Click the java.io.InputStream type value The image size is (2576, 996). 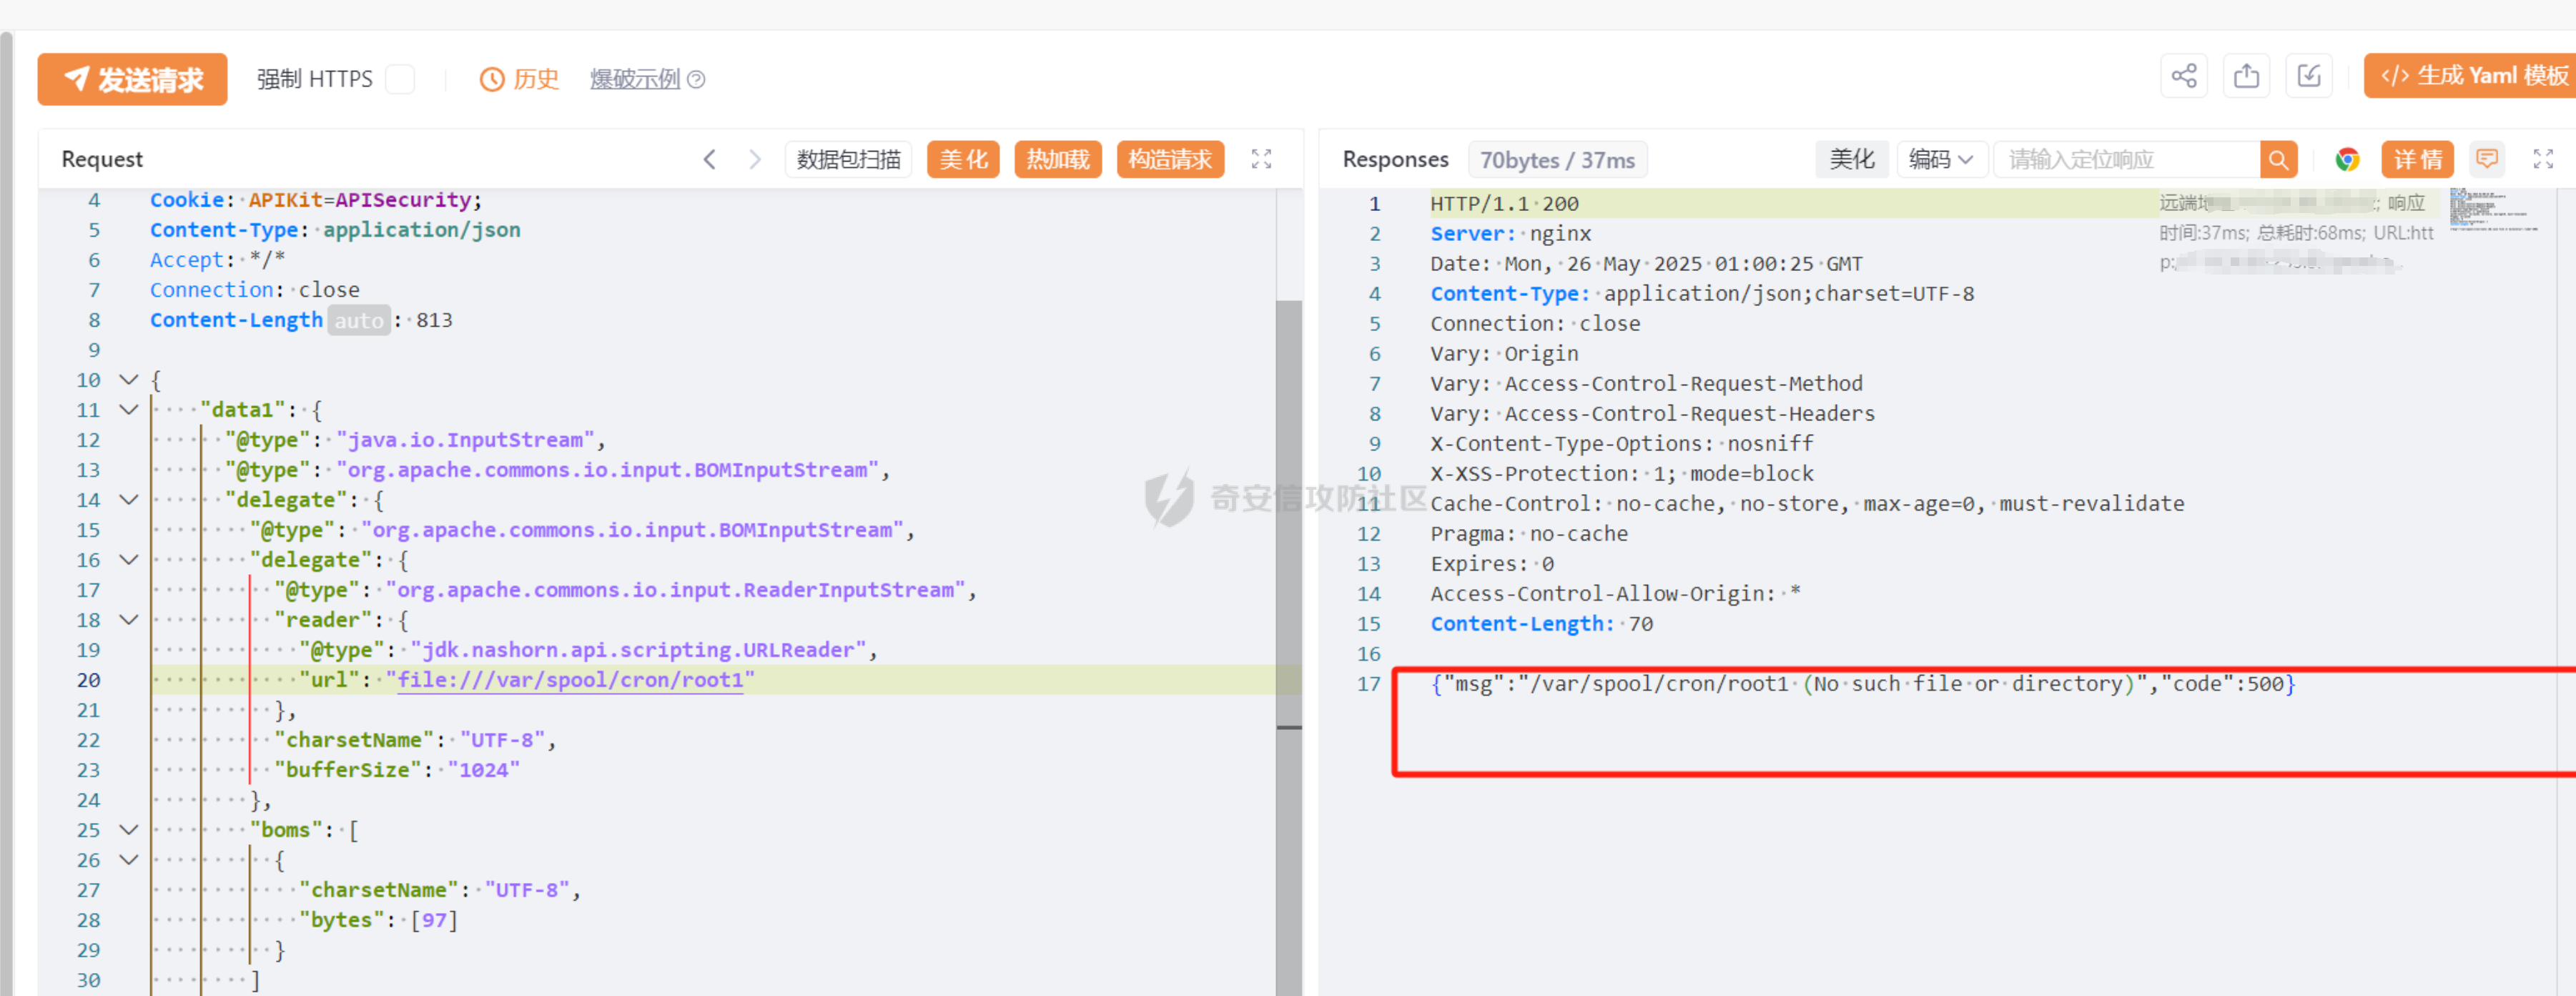point(465,440)
